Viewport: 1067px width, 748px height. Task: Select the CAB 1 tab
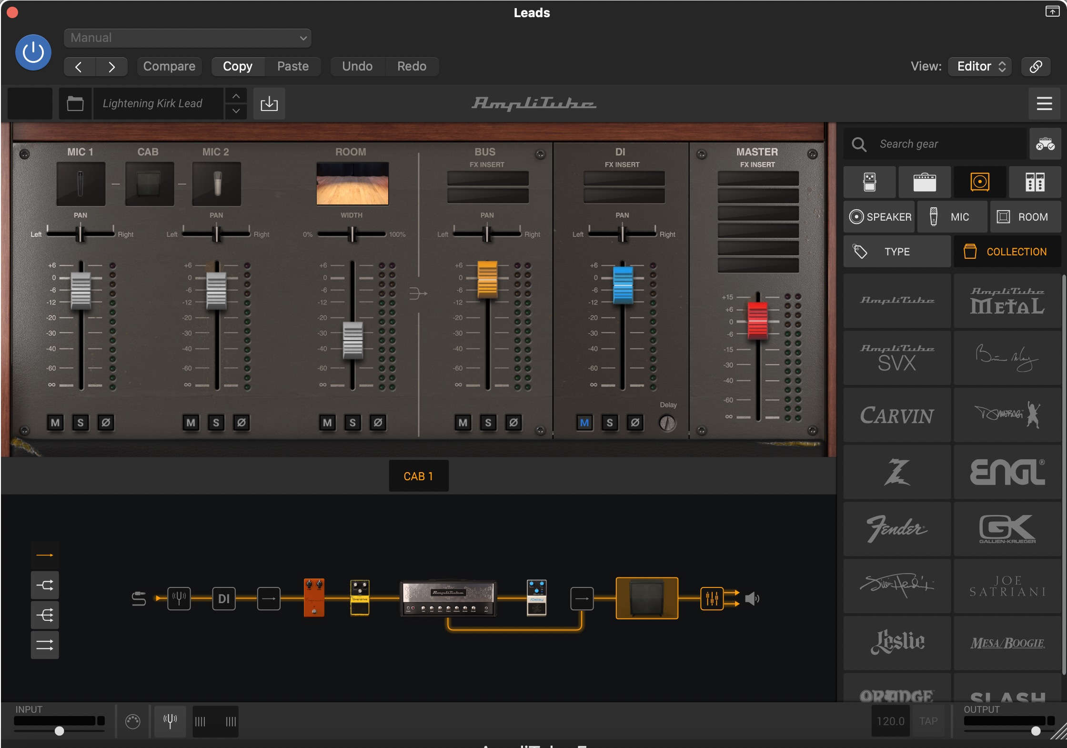(x=419, y=476)
